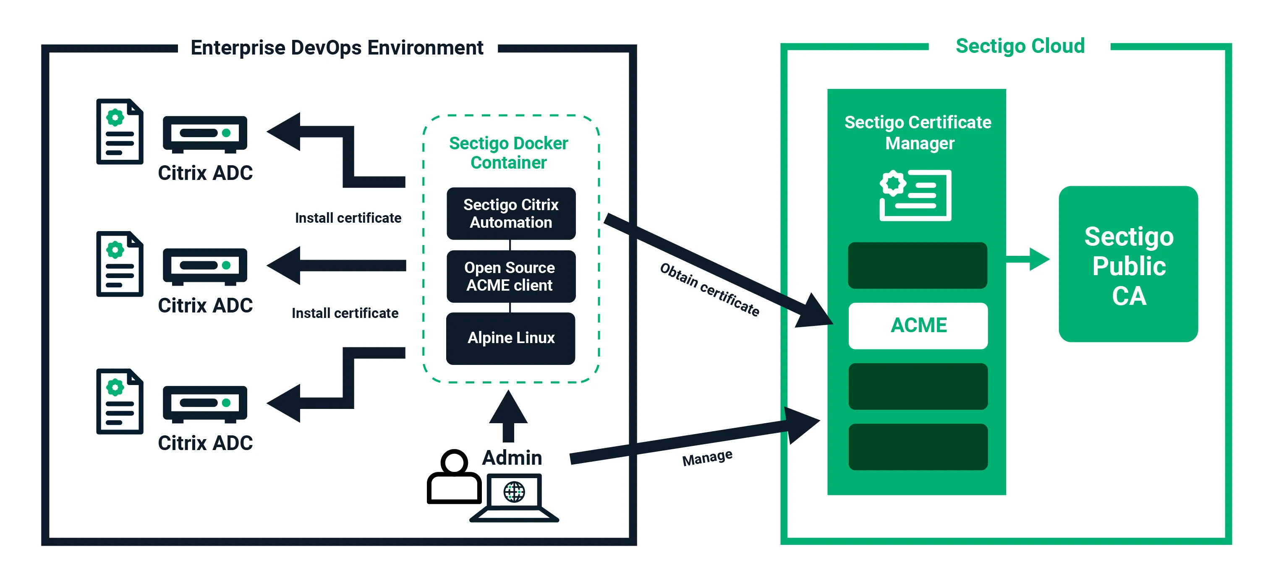Click the "Sectigo Cloud" heading

1020,46
